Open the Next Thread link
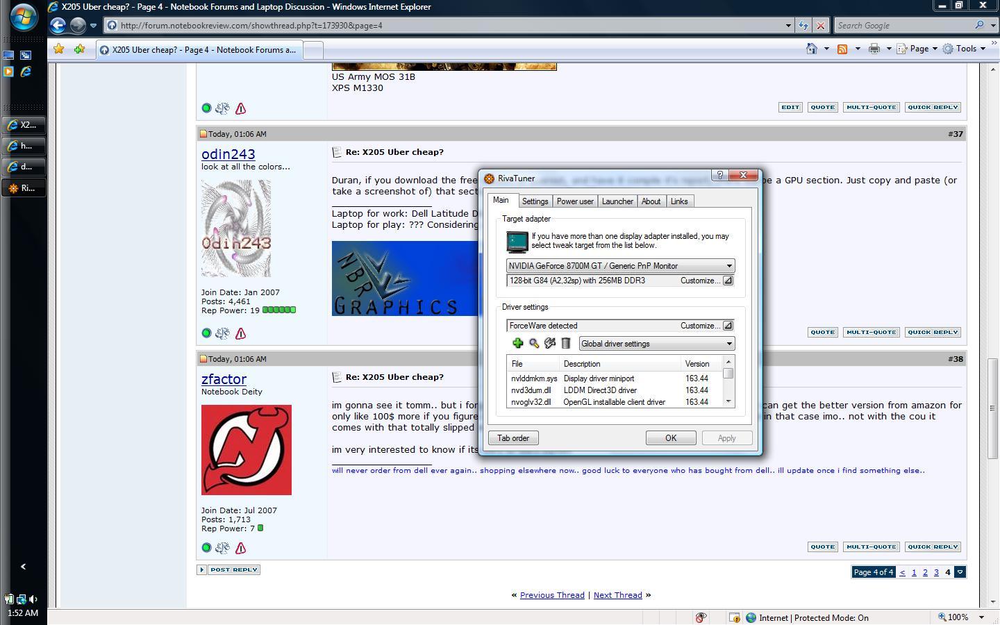The image size is (1000, 625). [617, 595]
